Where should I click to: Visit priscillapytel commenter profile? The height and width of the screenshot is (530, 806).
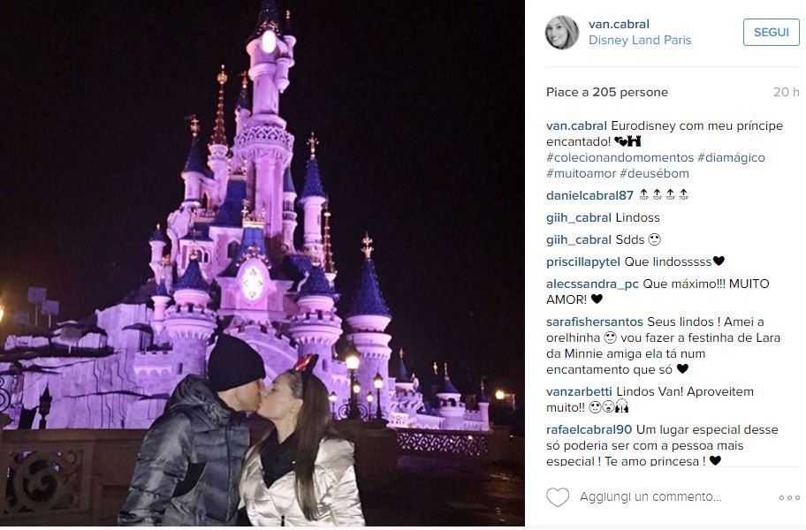(x=583, y=262)
